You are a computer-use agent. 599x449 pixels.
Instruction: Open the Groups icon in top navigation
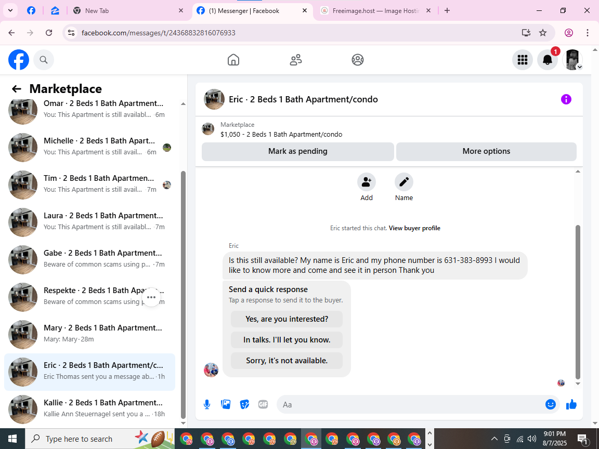pos(358,60)
